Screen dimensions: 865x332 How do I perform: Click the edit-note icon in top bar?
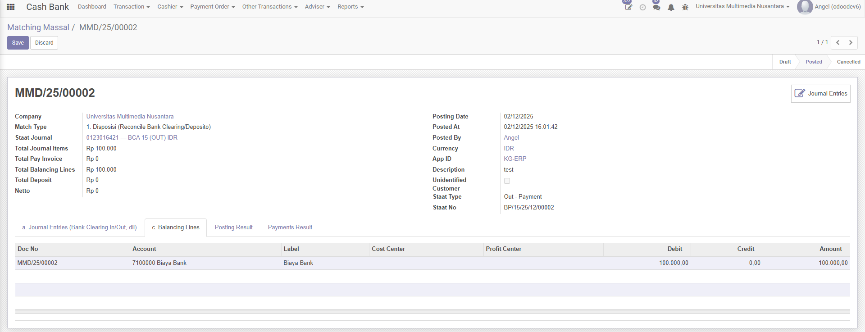point(628,7)
